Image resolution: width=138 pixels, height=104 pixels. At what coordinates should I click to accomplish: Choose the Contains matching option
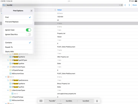click(x=18, y=43)
